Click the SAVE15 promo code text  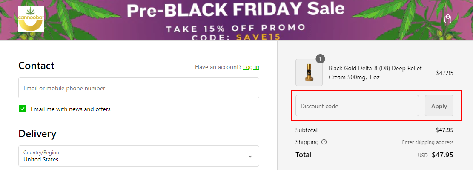[x=258, y=37]
